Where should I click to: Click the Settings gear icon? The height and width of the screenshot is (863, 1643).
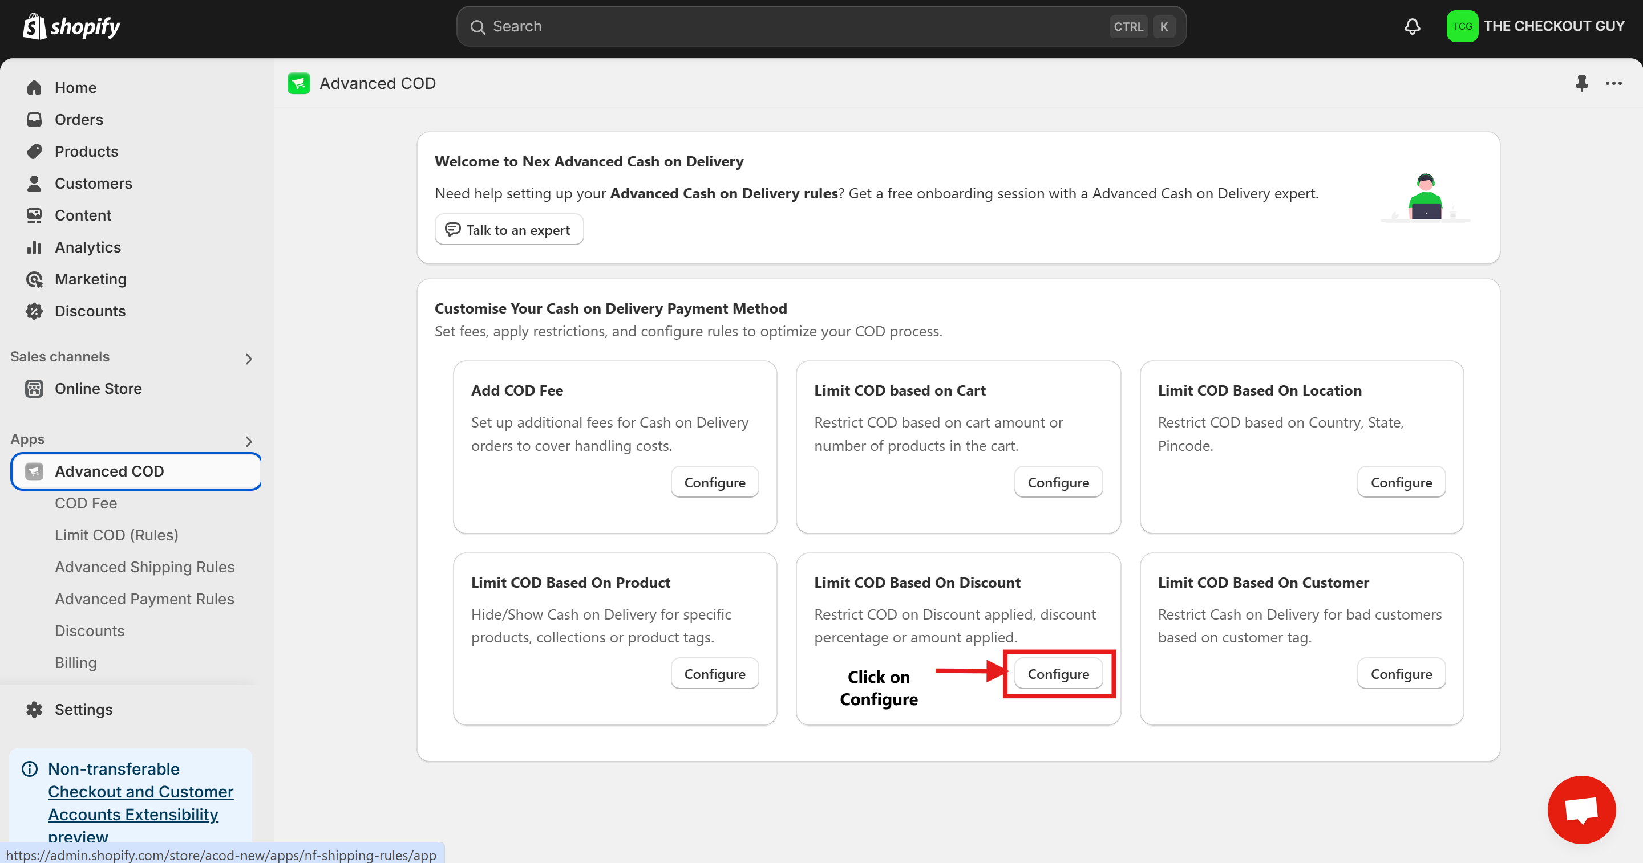(34, 710)
